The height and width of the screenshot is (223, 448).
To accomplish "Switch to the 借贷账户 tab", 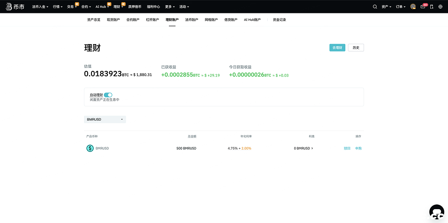I will [230, 20].
